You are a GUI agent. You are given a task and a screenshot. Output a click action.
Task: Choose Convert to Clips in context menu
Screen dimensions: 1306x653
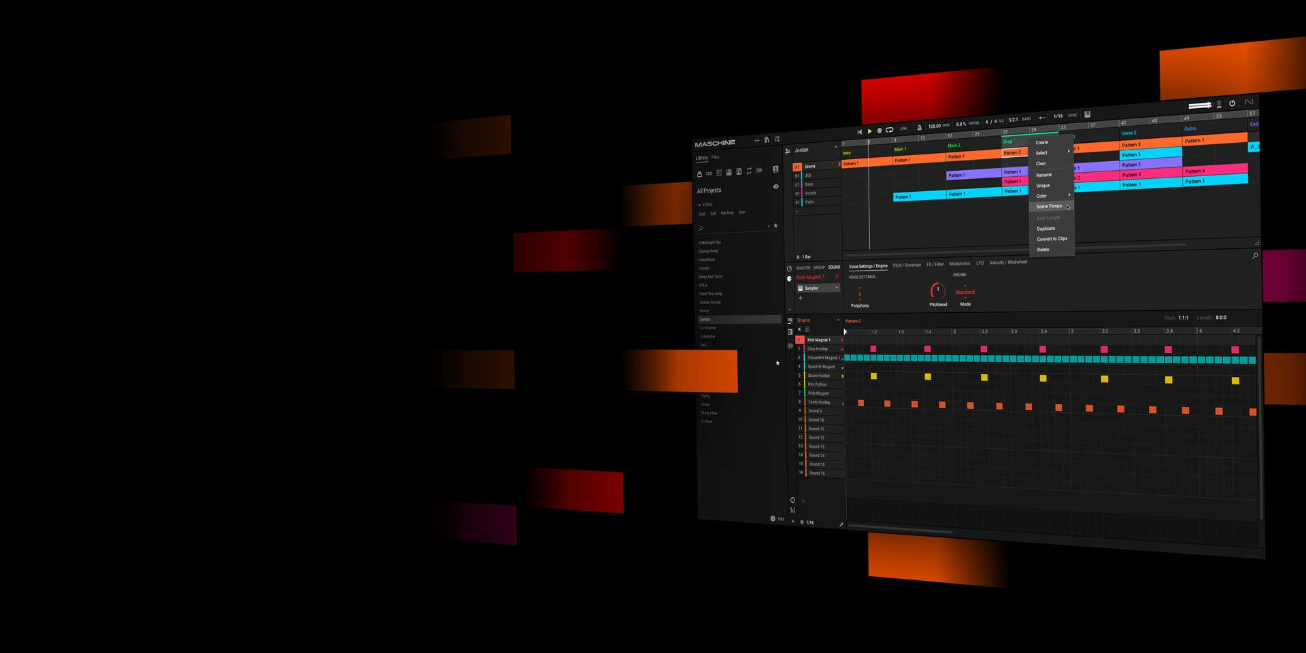pyautogui.click(x=1052, y=239)
